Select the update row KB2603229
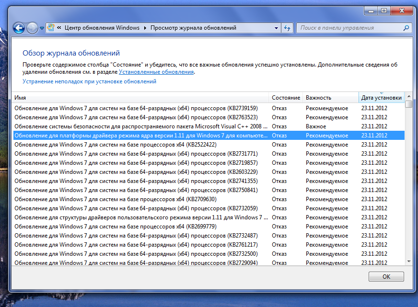 point(209,172)
